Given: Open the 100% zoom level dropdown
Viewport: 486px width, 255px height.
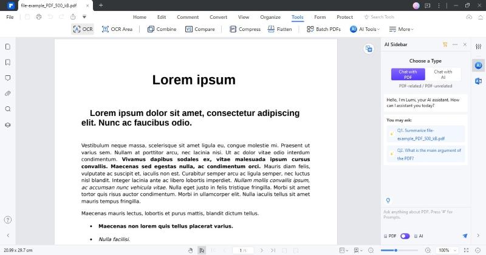Looking at the screenshot, I should [x=447, y=250].
